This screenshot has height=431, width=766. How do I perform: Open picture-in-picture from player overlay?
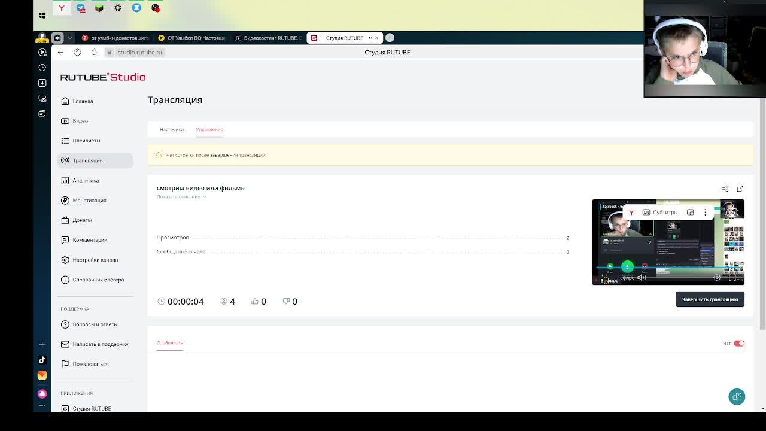(690, 213)
